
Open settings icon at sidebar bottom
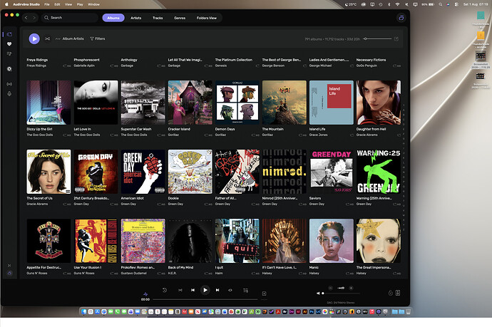(9, 274)
